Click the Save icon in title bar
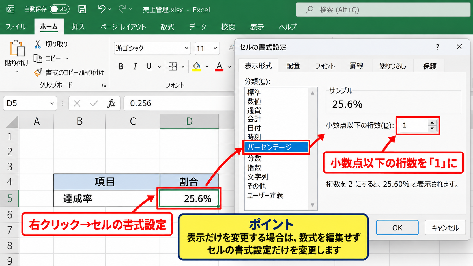 click(82, 9)
